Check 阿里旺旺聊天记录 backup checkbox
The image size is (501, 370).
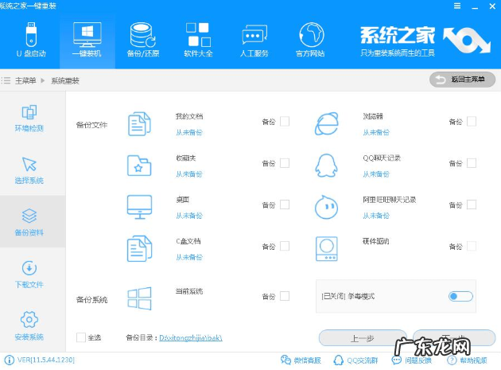[472, 204]
